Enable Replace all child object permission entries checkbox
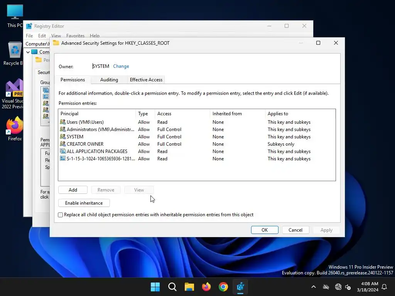The image size is (395, 296). click(x=61, y=215)
